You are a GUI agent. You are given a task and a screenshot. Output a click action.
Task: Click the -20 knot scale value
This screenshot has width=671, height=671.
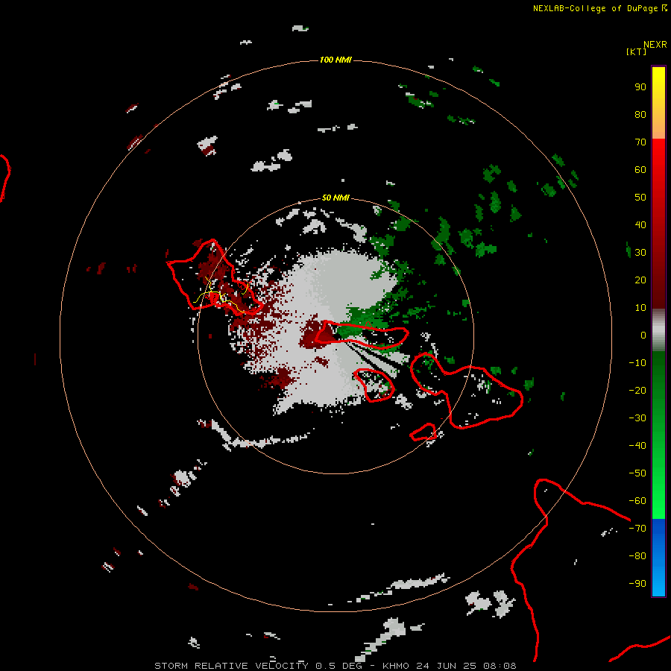point(637,391)
